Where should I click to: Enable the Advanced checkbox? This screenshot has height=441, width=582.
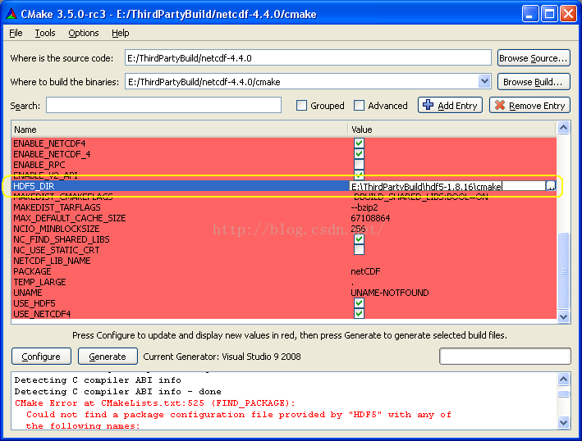[x=359, y=106]
